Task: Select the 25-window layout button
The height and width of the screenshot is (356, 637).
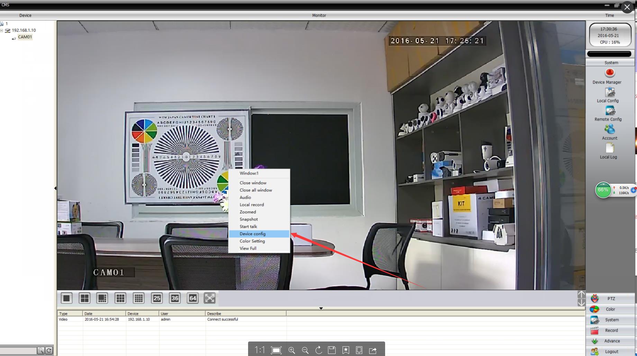Action: coord(157,298)
